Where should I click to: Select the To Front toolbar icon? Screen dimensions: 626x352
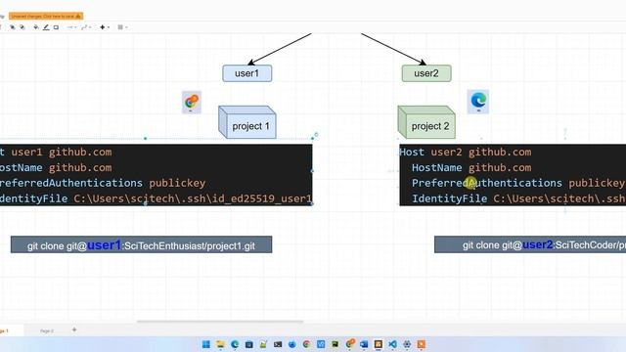[13, 27]
